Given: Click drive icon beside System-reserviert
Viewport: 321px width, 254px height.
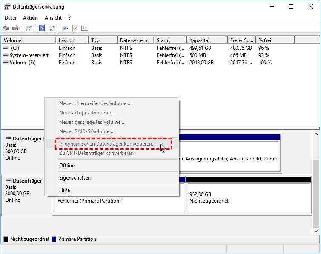Looking at the screenshot, I should 6,55.
